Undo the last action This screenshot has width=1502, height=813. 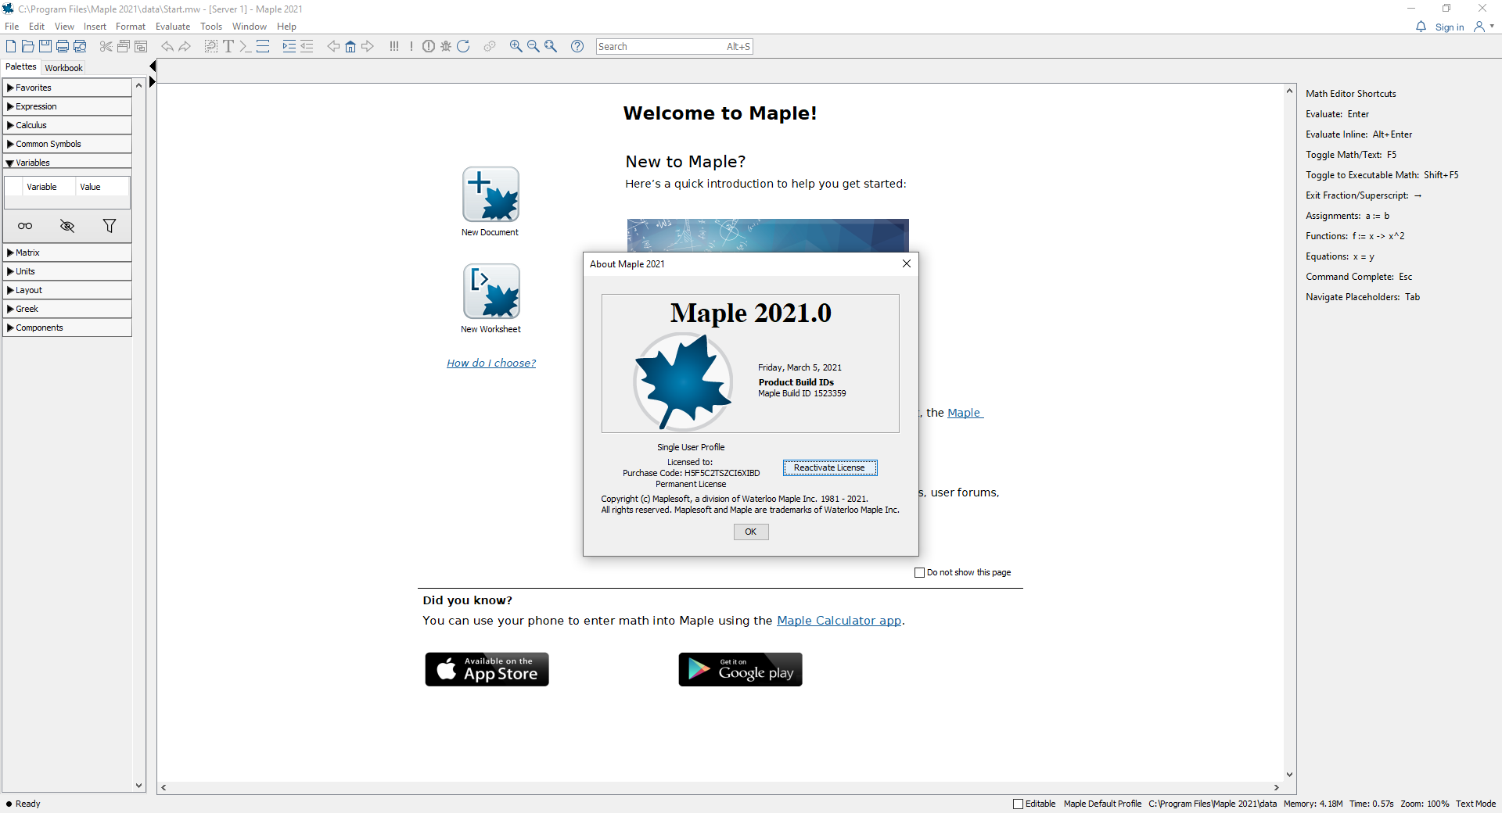click(167, 46)
